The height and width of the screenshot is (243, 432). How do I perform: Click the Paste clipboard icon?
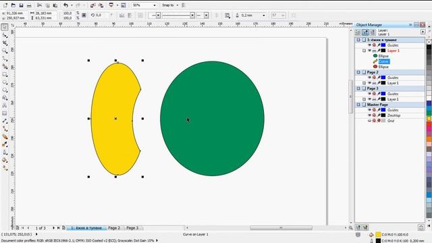click(55, 5)
